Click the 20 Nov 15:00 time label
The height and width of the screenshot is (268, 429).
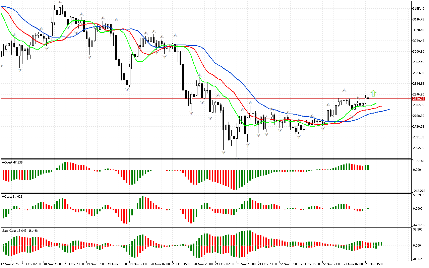click(182, 264)
